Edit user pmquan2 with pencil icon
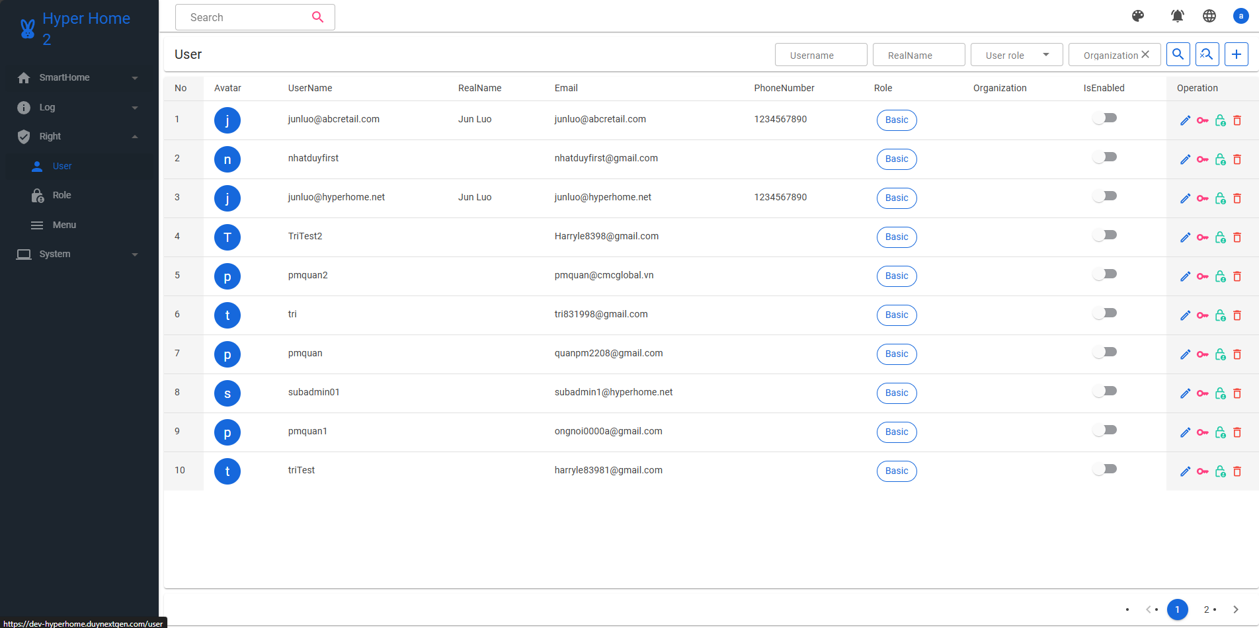Screen dimensions: 1259x628 point(1185,276)
